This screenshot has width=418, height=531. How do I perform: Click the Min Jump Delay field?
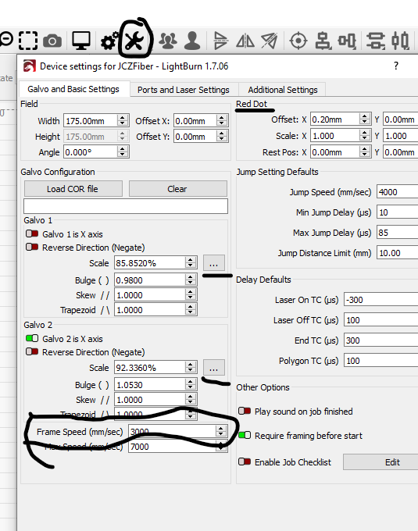398,212
